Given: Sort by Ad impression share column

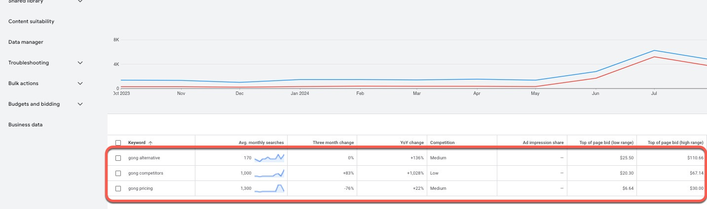Looking at the screenshot, I should (543, 143).
